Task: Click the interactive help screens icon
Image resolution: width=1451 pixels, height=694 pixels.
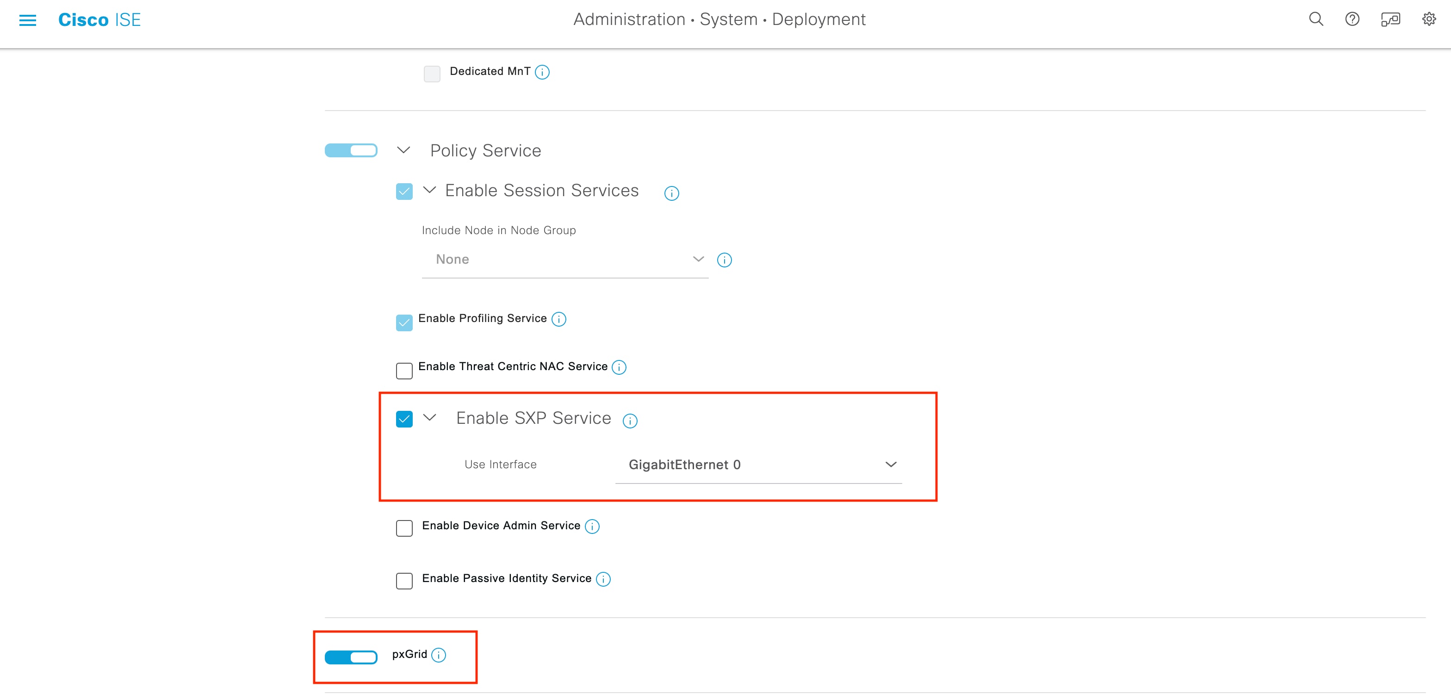Action: pos(1390,20)
